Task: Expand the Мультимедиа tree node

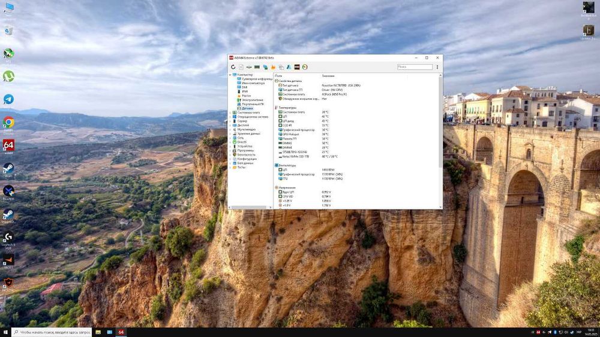Action: [x=230, y=129]
